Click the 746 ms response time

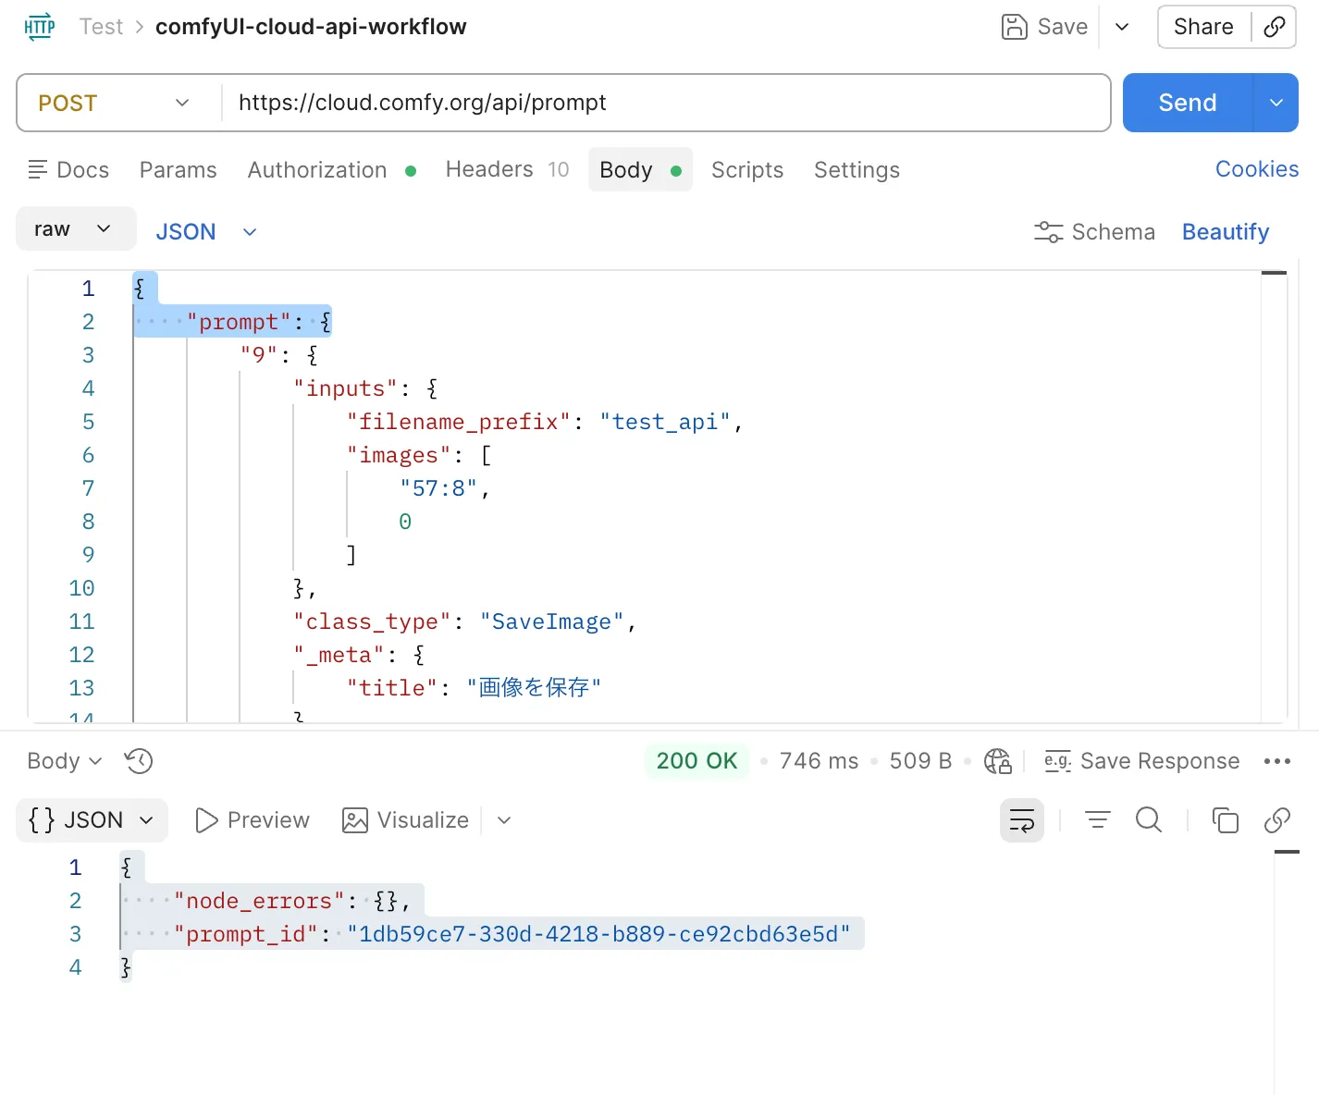[819, 761]
